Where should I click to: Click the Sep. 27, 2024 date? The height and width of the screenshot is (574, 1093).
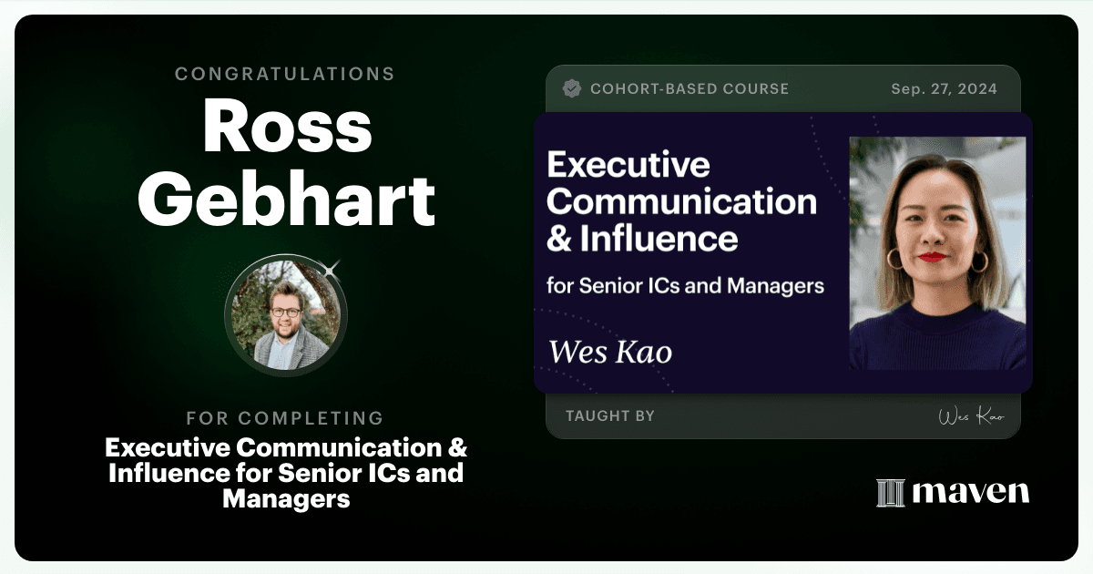pos(944,89)
